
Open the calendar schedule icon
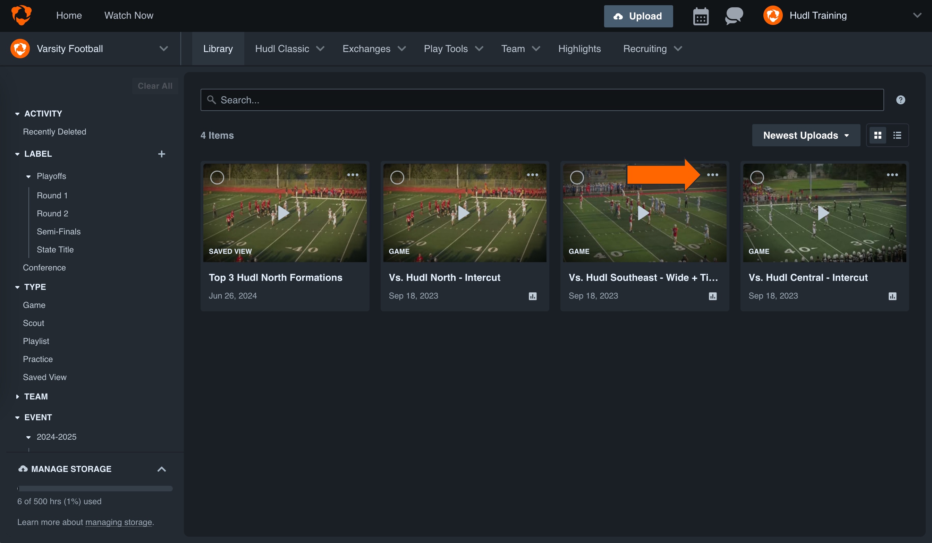tap(701, 16)
